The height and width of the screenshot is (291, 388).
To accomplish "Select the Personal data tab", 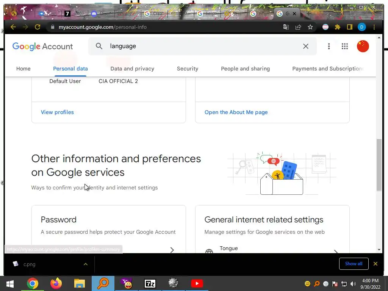I will (70, 69).
